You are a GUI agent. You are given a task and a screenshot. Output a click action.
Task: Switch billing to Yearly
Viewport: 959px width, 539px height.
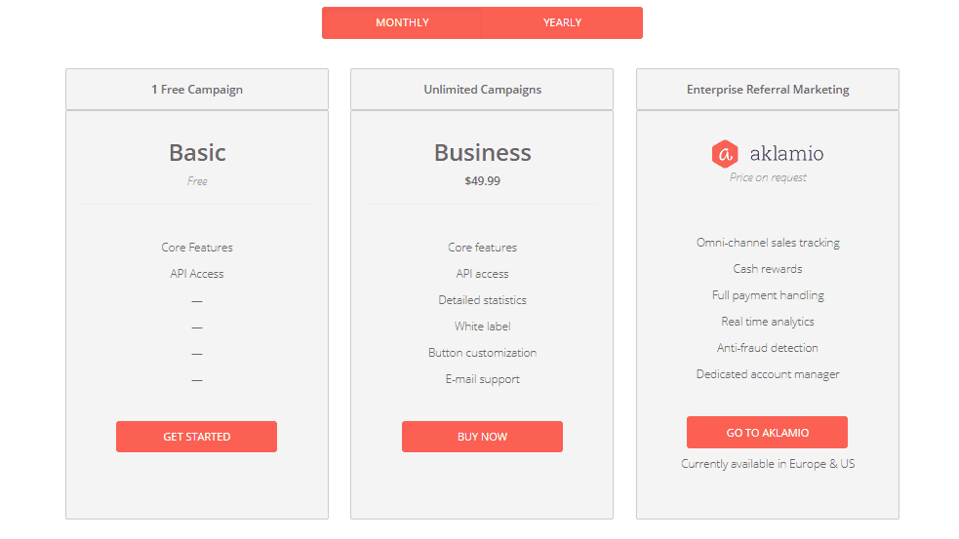click(x=562, y=22)
